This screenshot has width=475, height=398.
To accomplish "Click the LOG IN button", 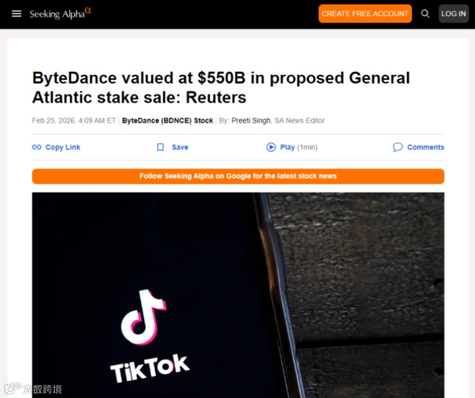I will 454,14.
